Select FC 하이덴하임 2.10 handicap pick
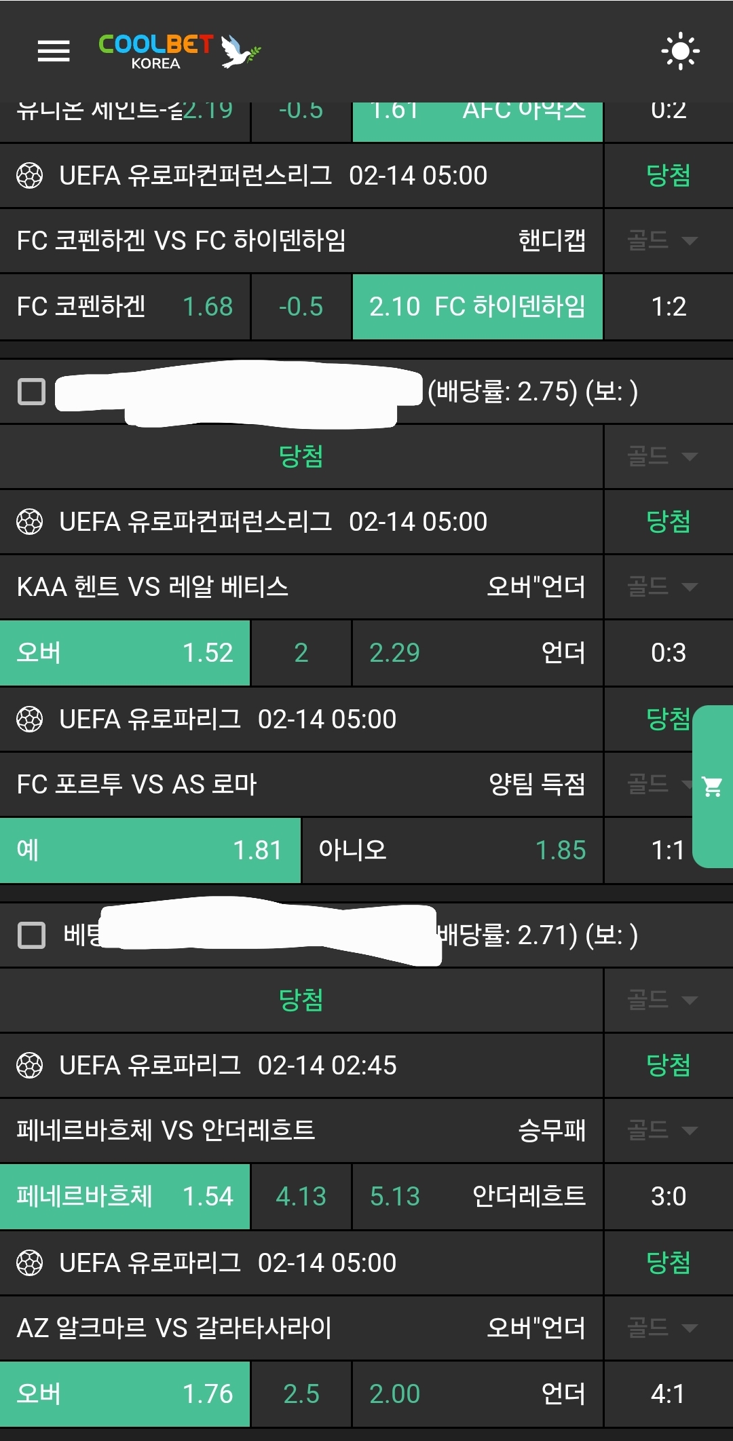Viewport: 733px width, 1441px height. click(x=477, y=307)
